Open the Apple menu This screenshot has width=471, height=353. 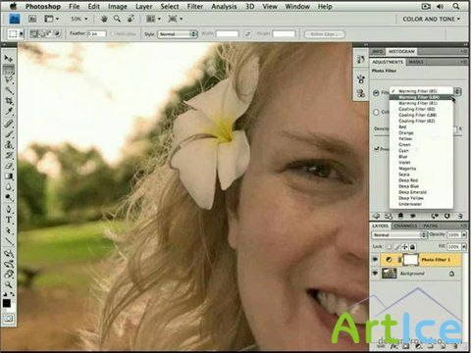[13, 6]
